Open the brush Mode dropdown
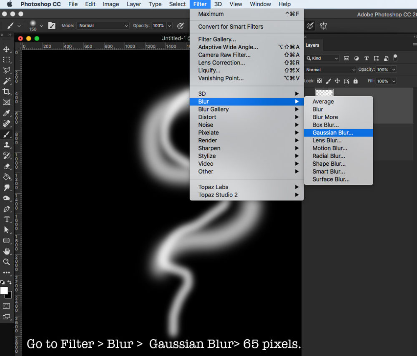The height and width of the screenshot is (356, 417). click(103, 25)
